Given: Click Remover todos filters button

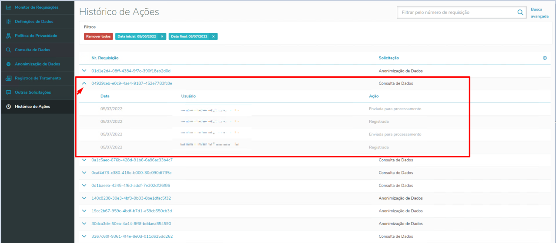Looking at the screenshot, I should pos(98,36).
